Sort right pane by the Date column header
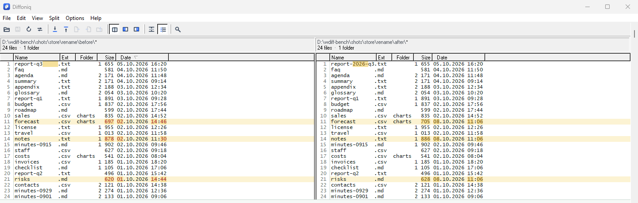The width and height of the screenshot is (638, 203). (459, 57)
